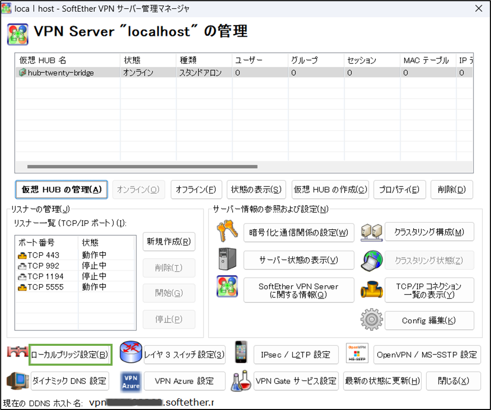The width and height of the screenshot is (491, 410).
Task: Click the gear icon beside Config 編集
Action: [371, 319]
